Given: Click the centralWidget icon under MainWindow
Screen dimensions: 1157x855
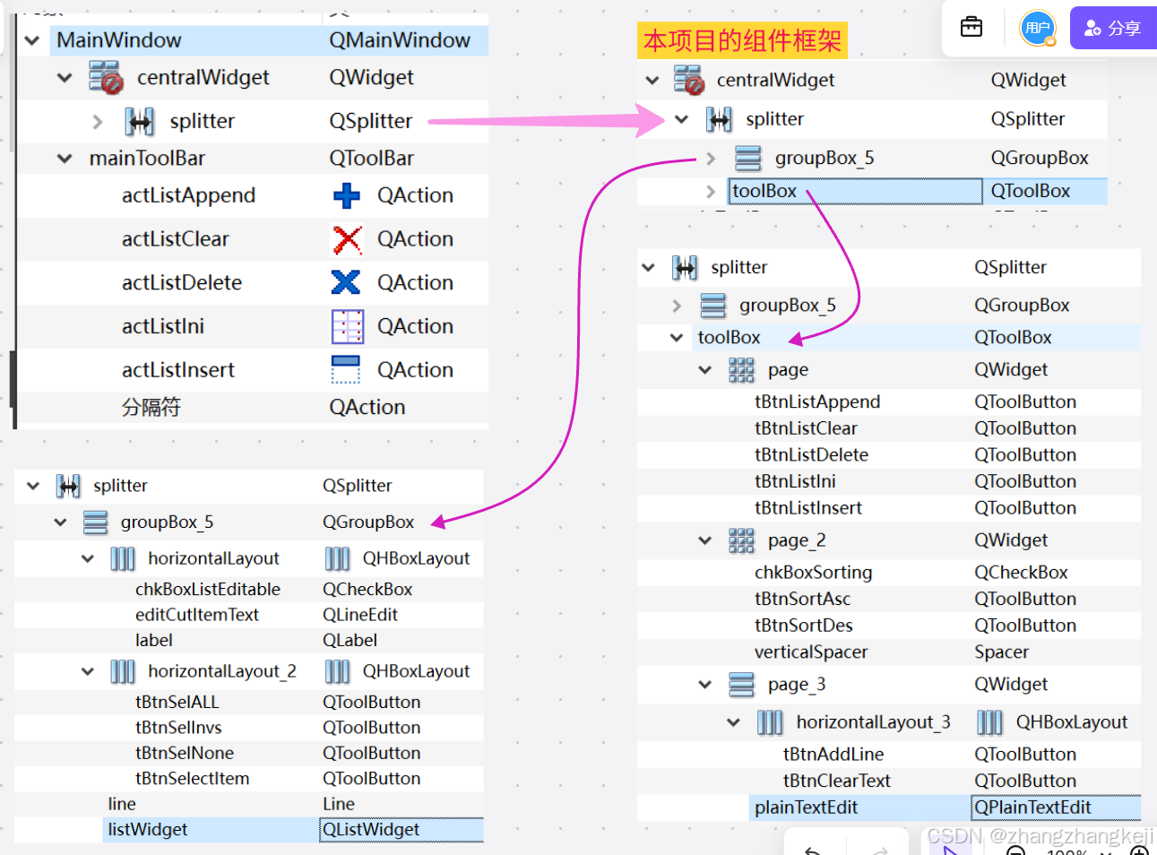Looking at the screenshot, I should tap(106, 78).
